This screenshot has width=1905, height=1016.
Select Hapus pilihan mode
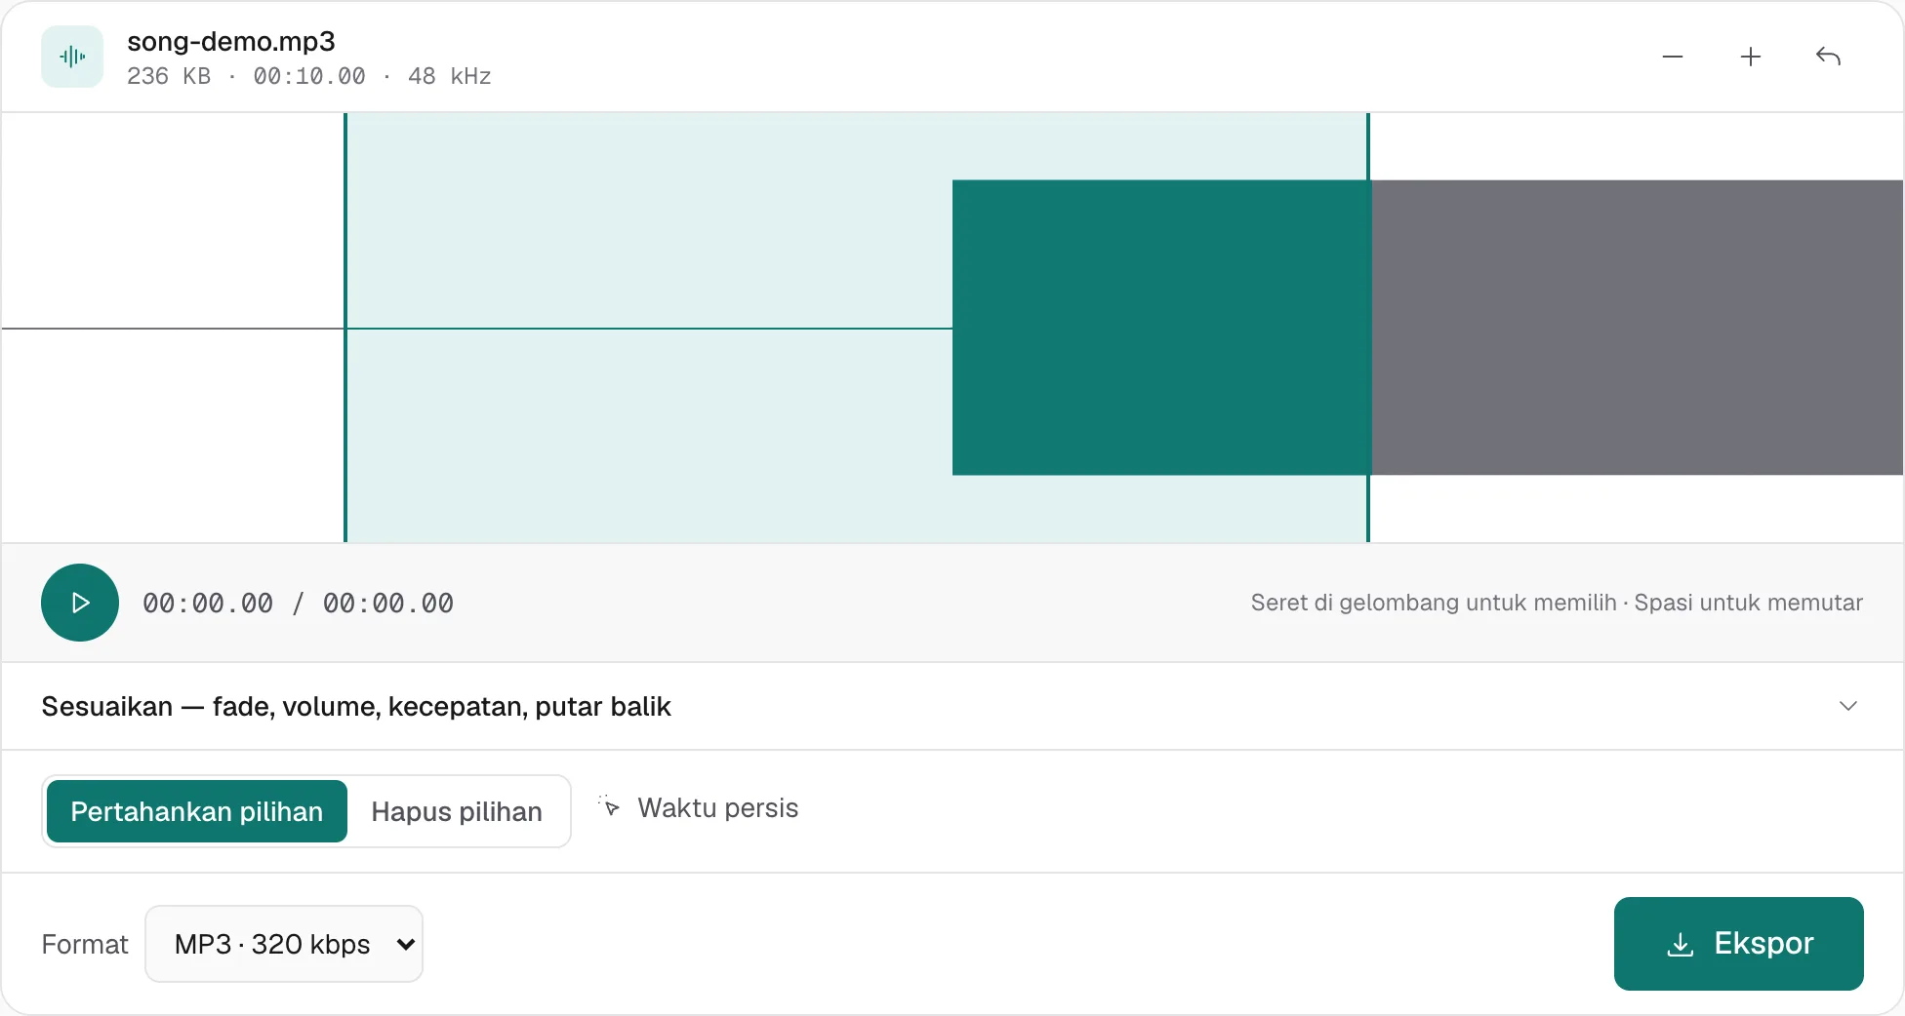pyautogui.click(x=457, y=811)
